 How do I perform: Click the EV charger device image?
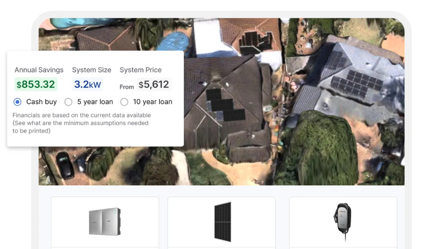342,222
